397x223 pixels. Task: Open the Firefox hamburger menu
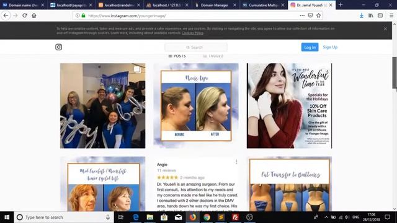coord(391,15)
